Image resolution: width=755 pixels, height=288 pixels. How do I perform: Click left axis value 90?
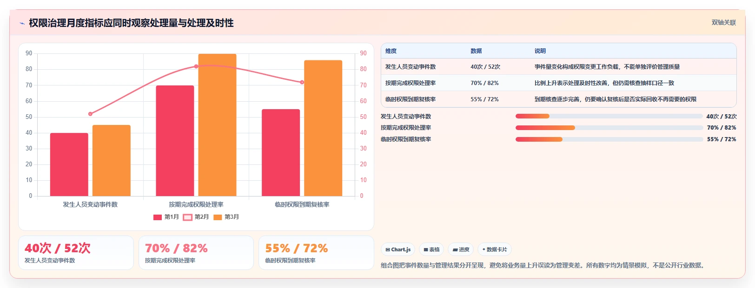[29, 53]
